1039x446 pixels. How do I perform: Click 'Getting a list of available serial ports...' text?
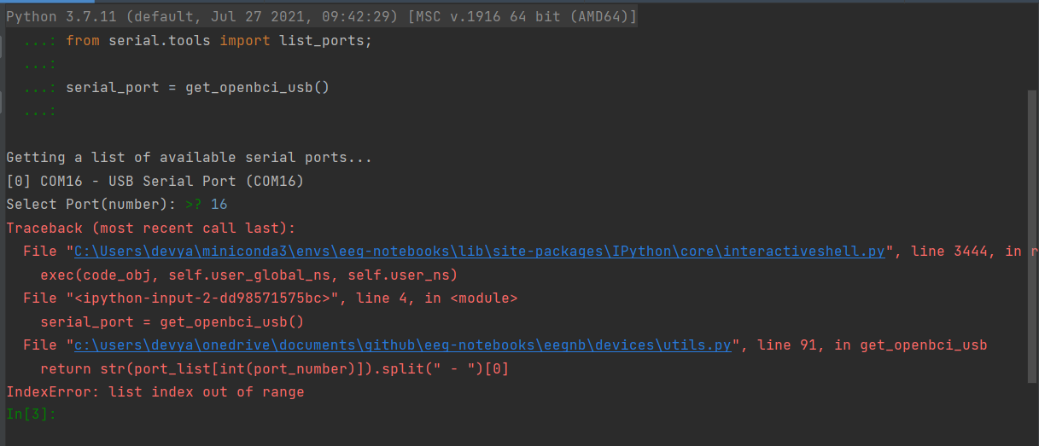190,158
